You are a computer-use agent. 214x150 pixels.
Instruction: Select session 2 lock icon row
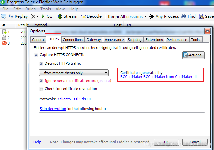pyautogui.click(x=4, y=37)
